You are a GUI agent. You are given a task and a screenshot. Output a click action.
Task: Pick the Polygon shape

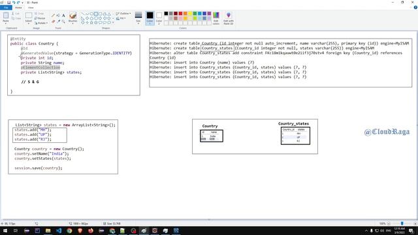pyautogui.click(x=104, y=14)
